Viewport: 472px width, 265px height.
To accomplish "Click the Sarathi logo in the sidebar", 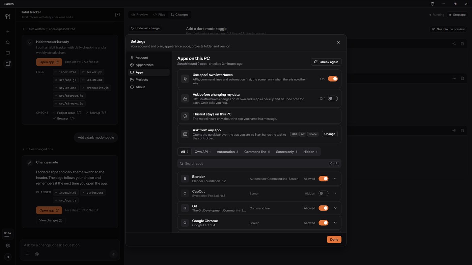I will pyautogui.click(x=8, y=16).
